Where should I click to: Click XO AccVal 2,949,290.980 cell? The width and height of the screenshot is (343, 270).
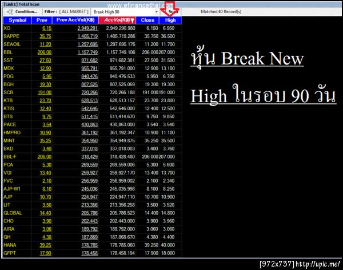[121, 29]
